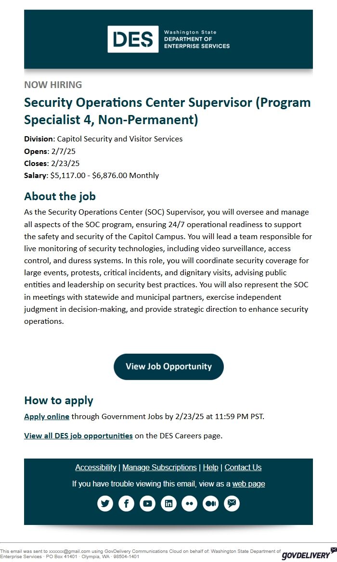Click the View Job Opportunity button
The image size is (337, 562).
tap(168, 367)
